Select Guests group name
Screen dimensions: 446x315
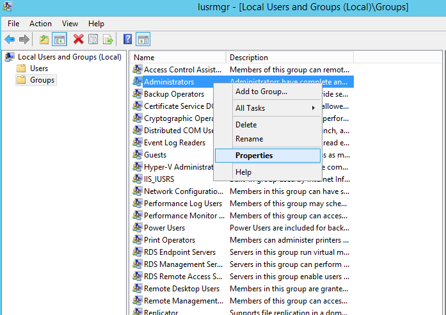pyautogui.click(x=155, y=155)
